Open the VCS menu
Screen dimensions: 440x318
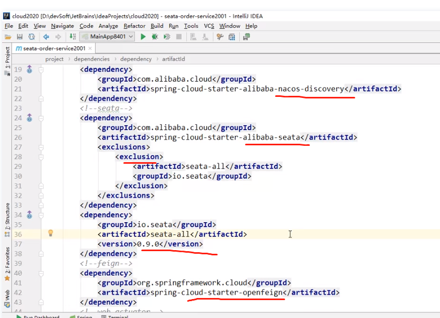[x=209, y=26]
